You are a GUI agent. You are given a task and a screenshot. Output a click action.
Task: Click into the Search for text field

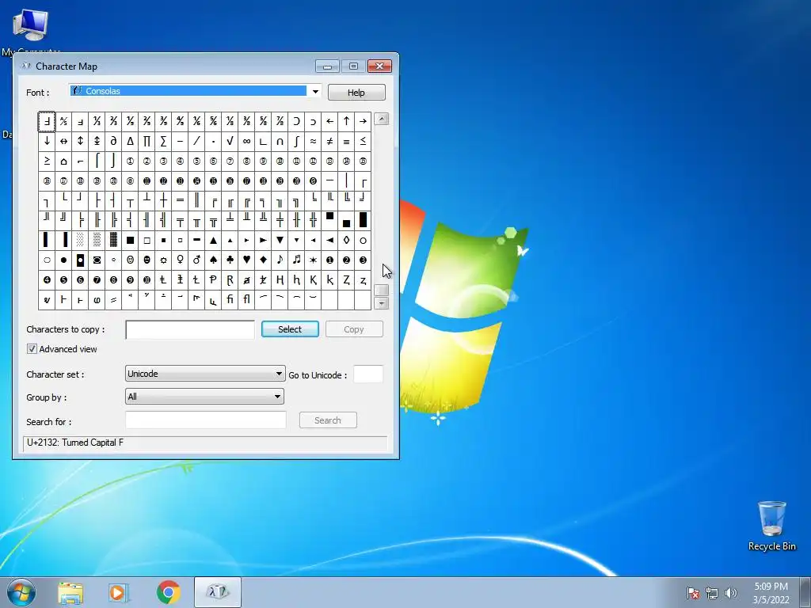[206, 420]
